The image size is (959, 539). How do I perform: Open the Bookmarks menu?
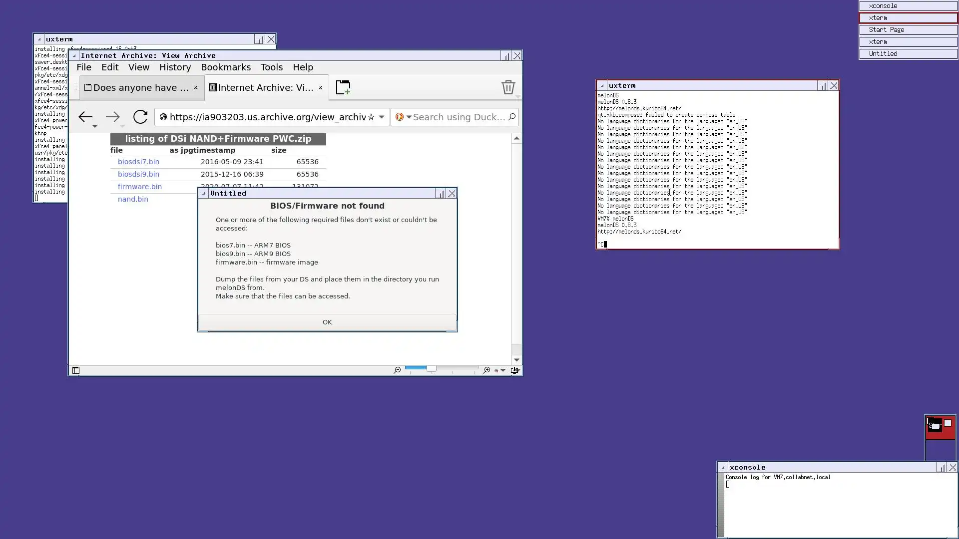pos(226,67)
